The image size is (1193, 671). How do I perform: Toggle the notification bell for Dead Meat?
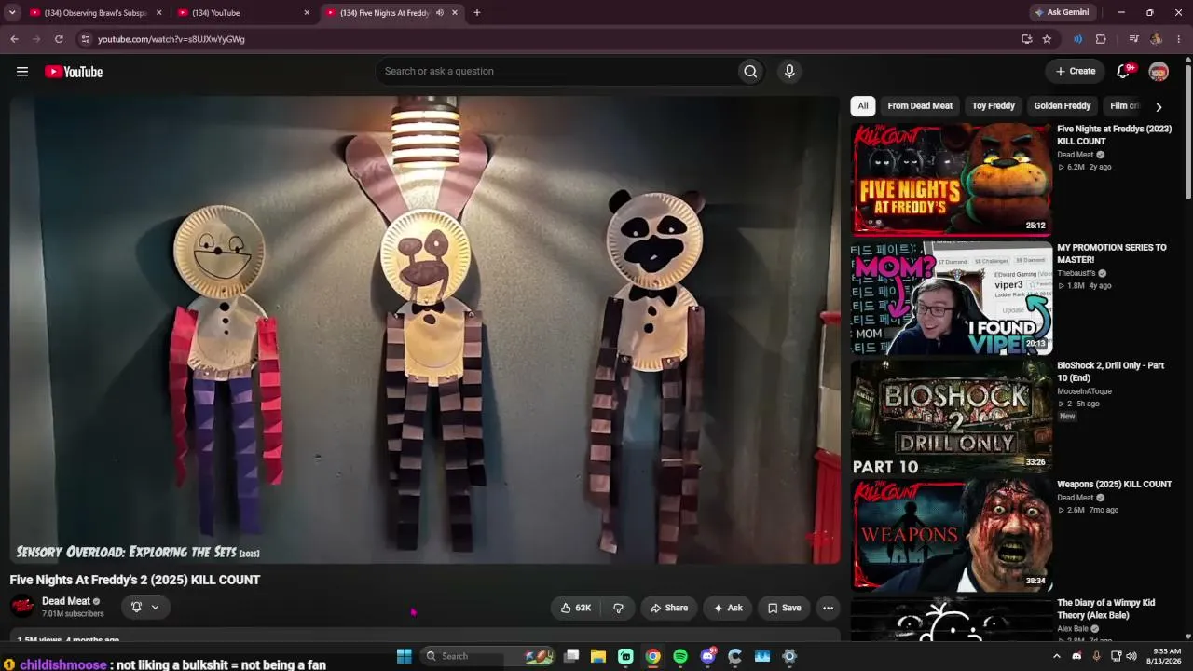point(136,607)
